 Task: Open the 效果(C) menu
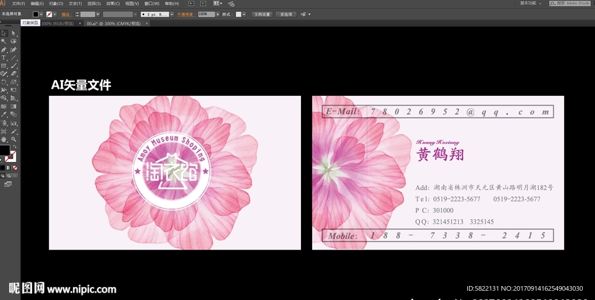[x=113, y=3]
